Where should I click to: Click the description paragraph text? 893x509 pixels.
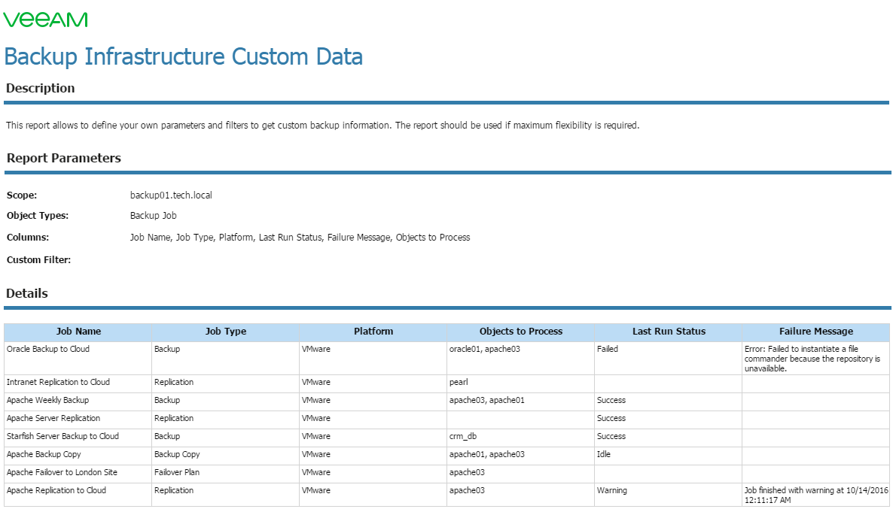[x=322, y=125]
